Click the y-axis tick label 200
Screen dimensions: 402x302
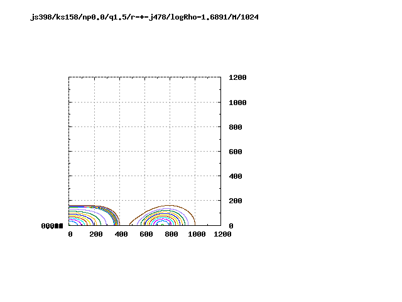click(x=236, y=201)
